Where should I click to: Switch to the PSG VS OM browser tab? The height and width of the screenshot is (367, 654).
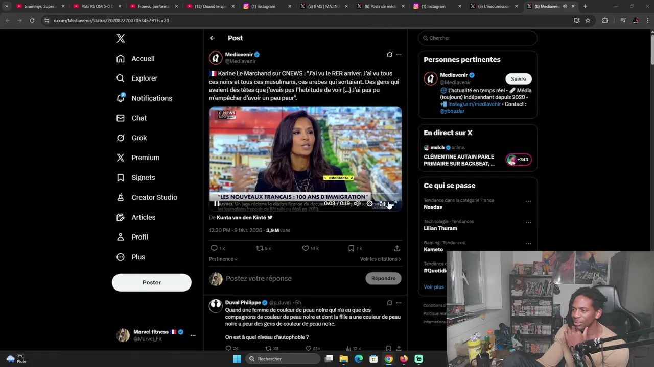point(97,6)
